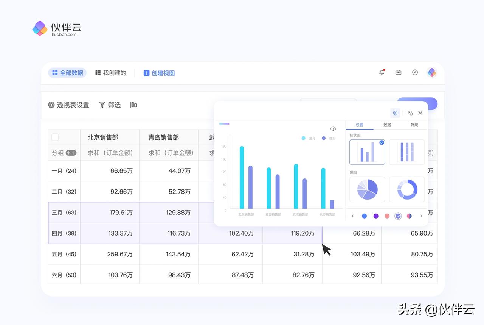484x325 pixels.
Task: Switch to the 数据 tab
Action: (x=387, y=125)
